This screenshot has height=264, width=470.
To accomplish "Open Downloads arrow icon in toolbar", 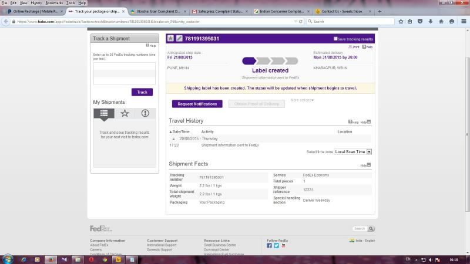I will click(431, 22).
